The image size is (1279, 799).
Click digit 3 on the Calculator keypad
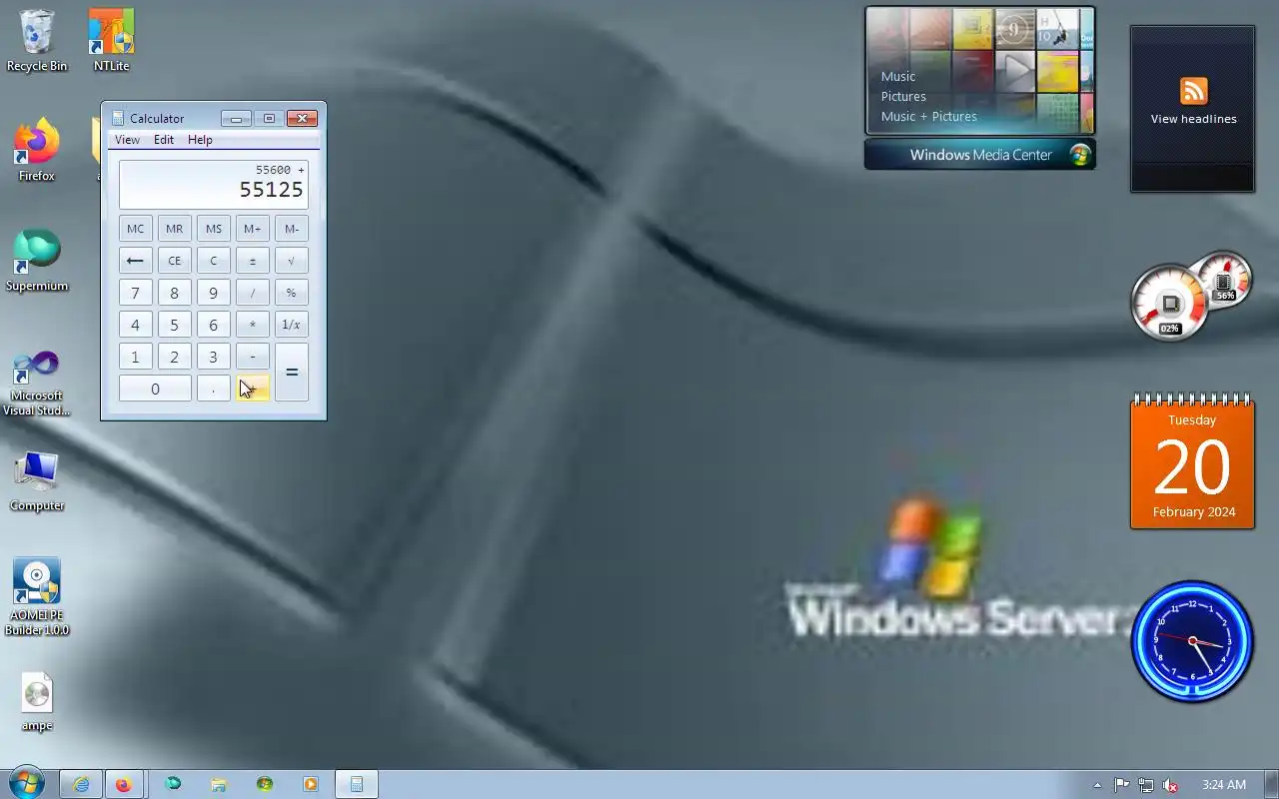pos(213,357)
